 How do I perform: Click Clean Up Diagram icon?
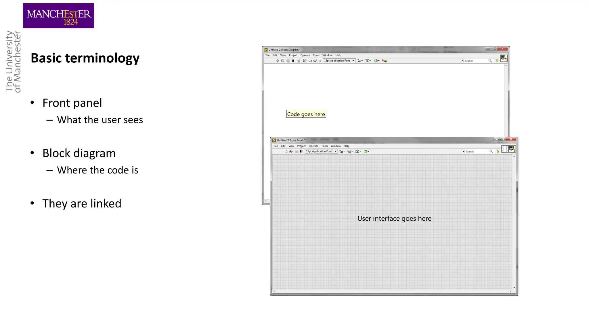pyautogui.click(x=384, y=61)
